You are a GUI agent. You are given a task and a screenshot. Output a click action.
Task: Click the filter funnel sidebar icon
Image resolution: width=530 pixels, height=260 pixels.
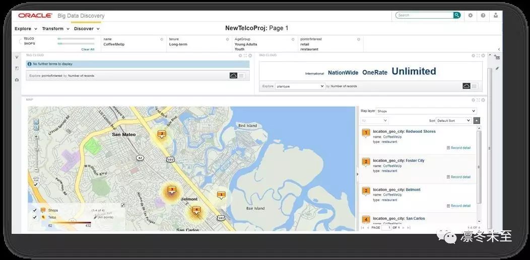pyautogui.click(x=17, y=57)
